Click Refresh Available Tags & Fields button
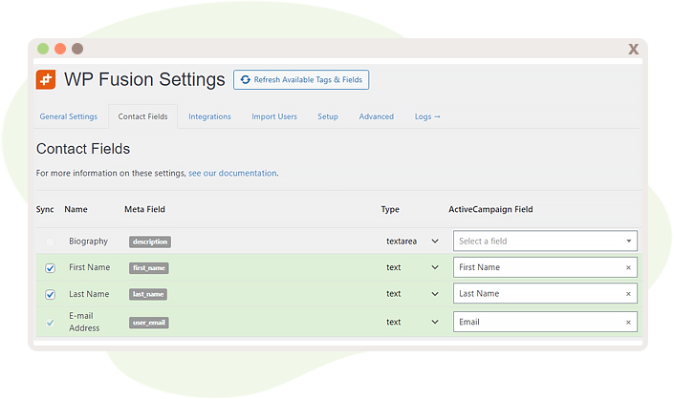The image size is (674, 399). click(x=301, y=80)
